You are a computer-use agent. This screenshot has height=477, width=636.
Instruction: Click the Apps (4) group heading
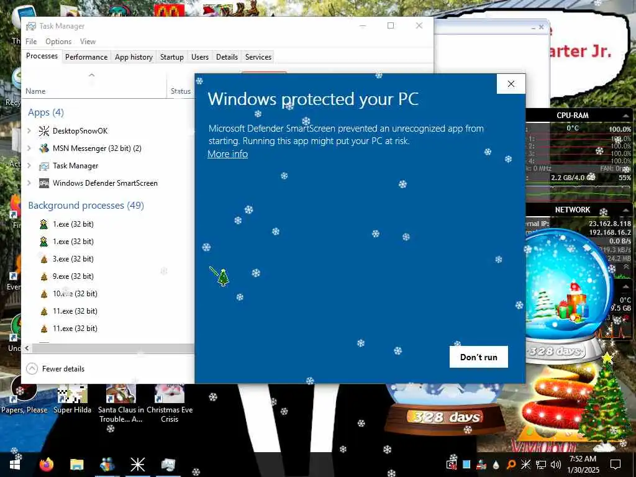46,112
